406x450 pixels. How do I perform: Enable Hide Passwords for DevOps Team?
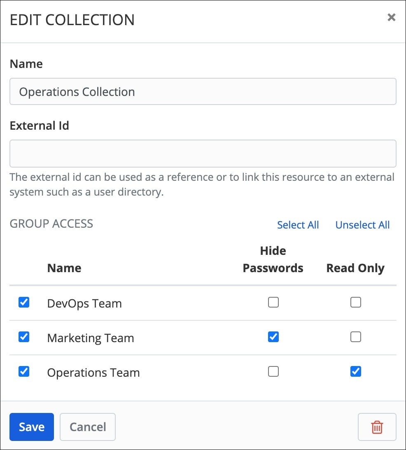click(x=273, y=302)
